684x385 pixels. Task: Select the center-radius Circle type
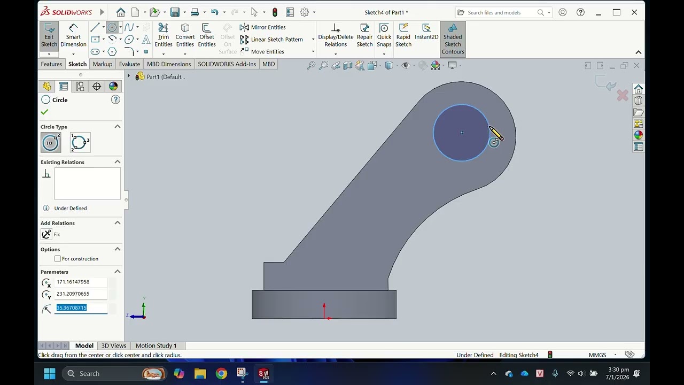(51, 143)
